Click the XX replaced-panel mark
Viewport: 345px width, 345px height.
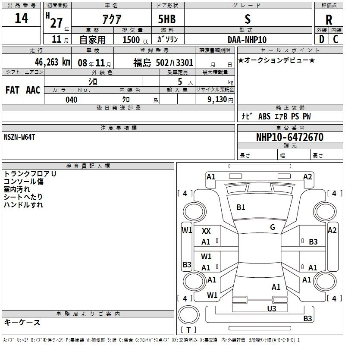tap(206, 231)
